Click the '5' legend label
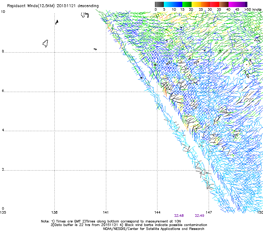This screenshot has height=231, width=263. 164,9
